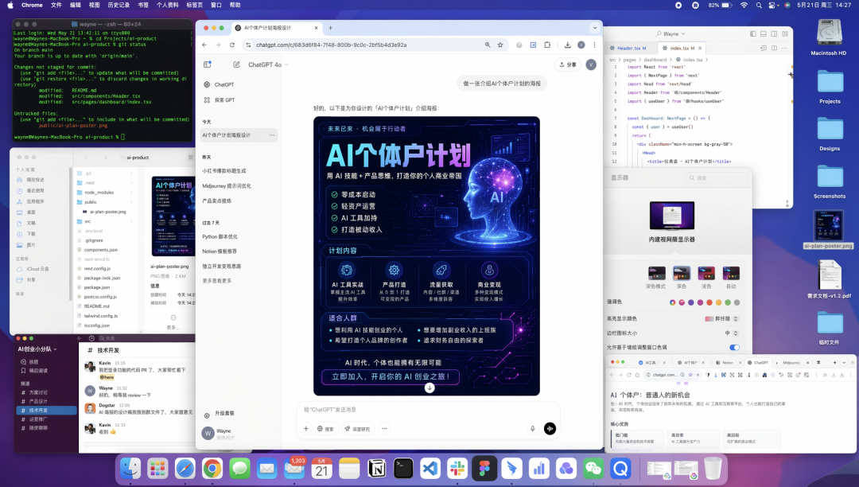Open Figma from the Dock
859x487 pixels.
pyautogui.click(x=484, y=469)
